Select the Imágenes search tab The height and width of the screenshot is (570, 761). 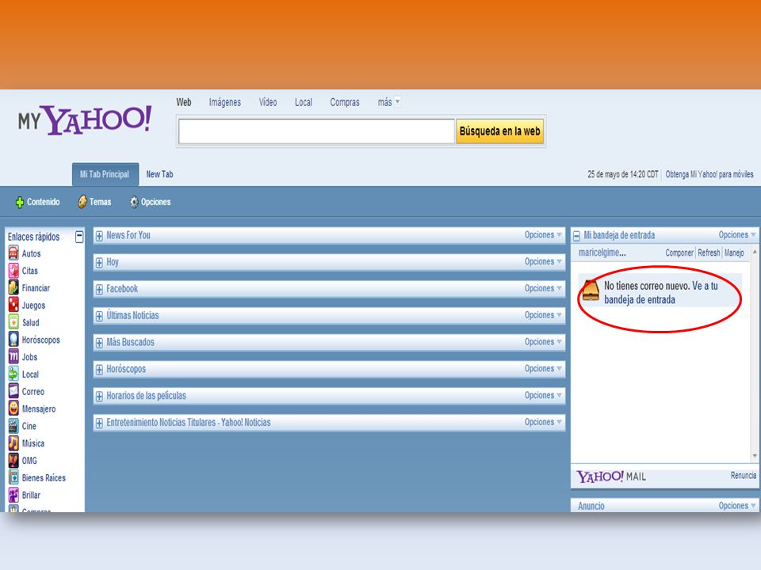coord(224,102)
